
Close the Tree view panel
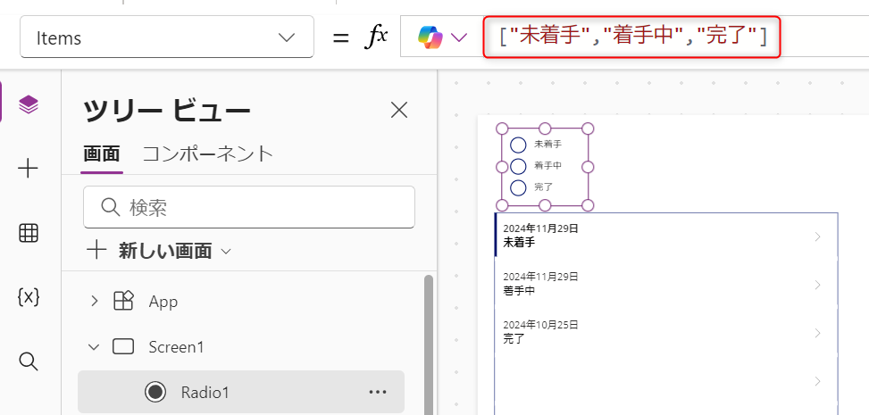pyautogui.click(x=399, y=111)
